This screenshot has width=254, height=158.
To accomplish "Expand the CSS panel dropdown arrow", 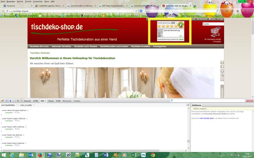I will [x=45, y=101].
